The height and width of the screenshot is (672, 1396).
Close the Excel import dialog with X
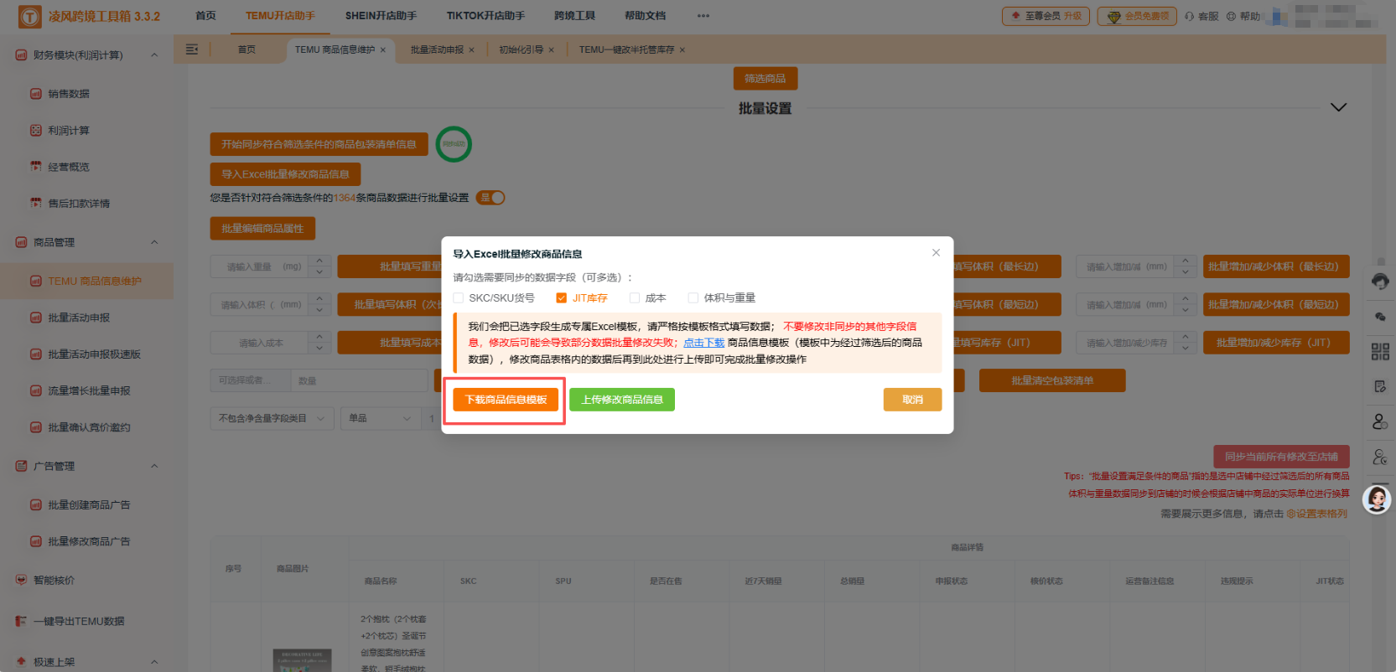click(936, 253)
